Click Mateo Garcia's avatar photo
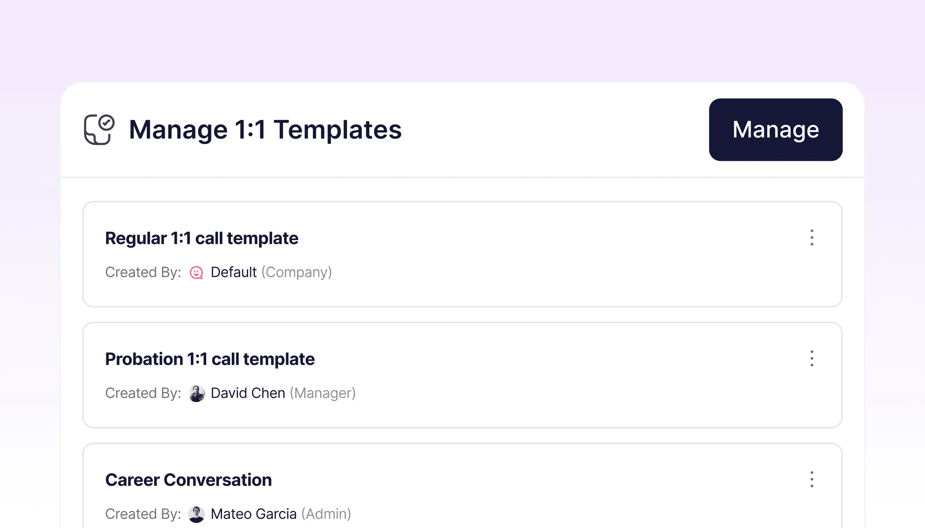The image size is (925, 528). click(196, 514)
